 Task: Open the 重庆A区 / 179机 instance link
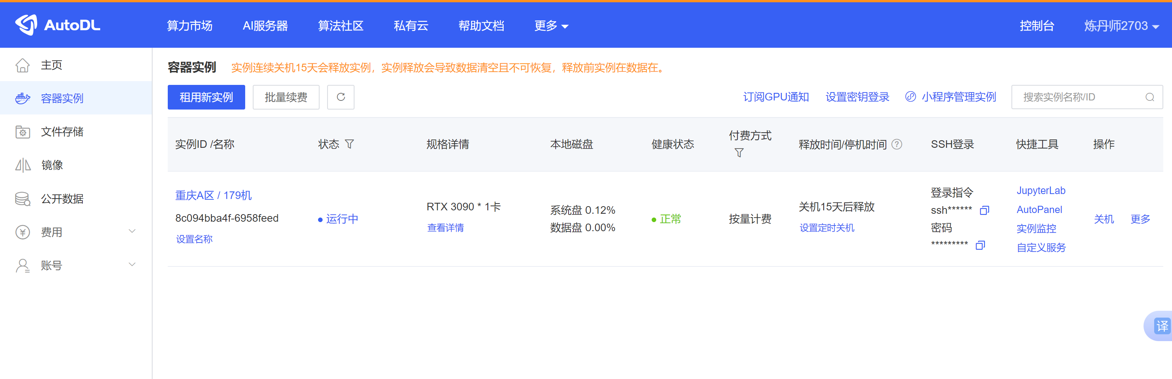coord(213,196)
